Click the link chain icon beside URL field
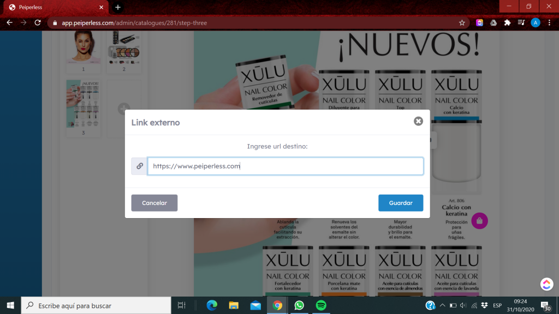 (139, 166)
